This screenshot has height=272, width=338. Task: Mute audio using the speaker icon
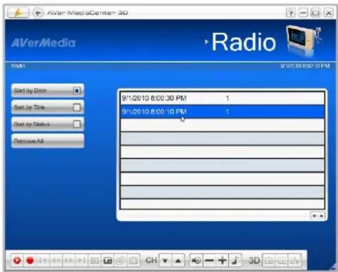(196, 261)
